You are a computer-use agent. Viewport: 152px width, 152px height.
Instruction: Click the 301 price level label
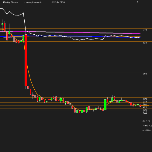coord(145,99)
